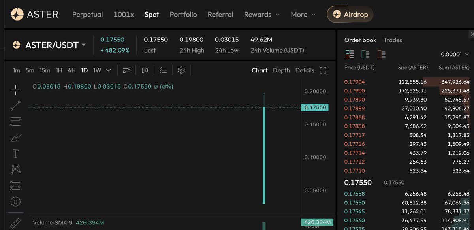Screen dimensions: 474x230
Task: Click the ask size 122,555.16
Action: [412, 82]
